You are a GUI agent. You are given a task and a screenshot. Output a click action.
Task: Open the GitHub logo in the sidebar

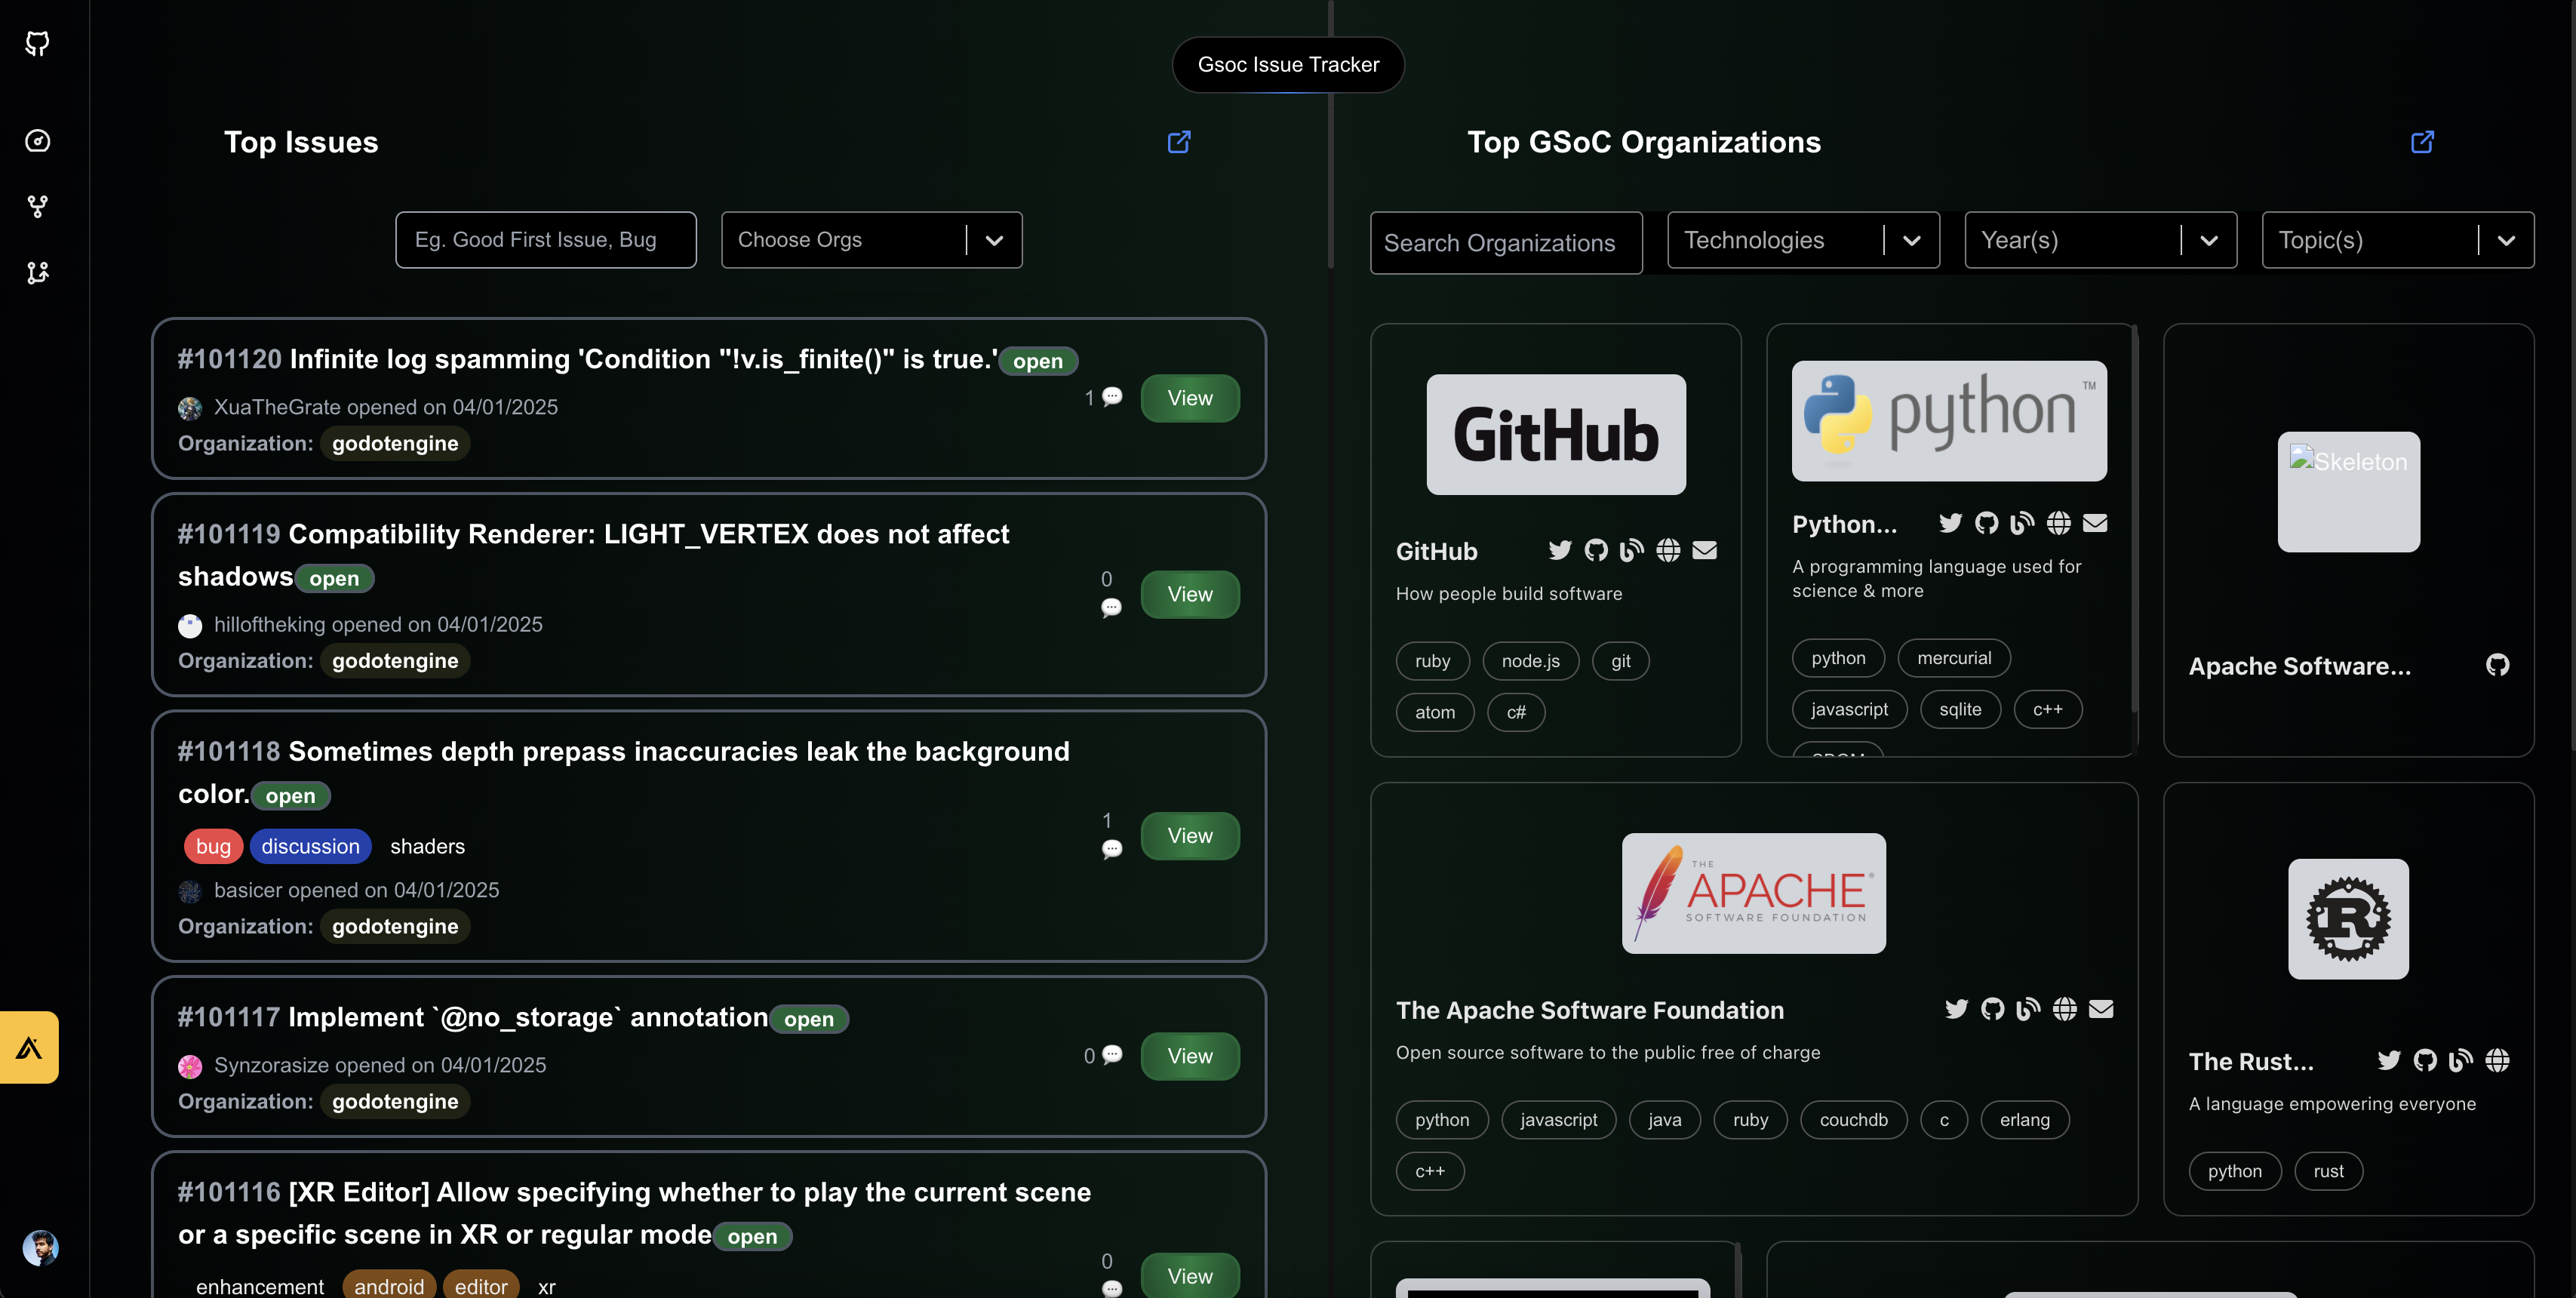[x=37, y=43]
